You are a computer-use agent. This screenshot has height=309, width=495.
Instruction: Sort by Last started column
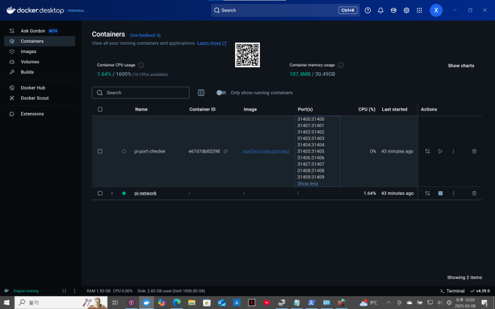click(x=394, y=110)
